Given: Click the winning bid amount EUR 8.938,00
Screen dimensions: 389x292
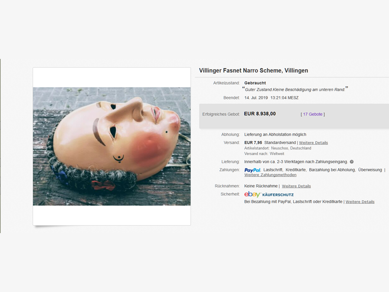Looking at the screenshot, I should point(260,114).
